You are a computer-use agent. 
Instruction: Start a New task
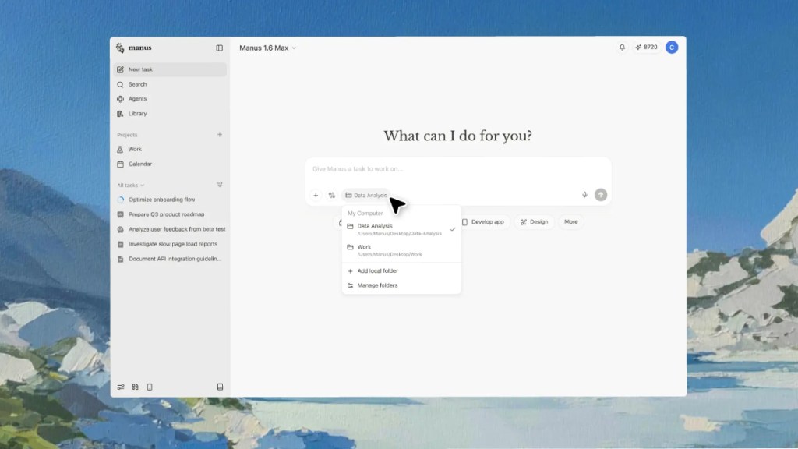point(169,69)
